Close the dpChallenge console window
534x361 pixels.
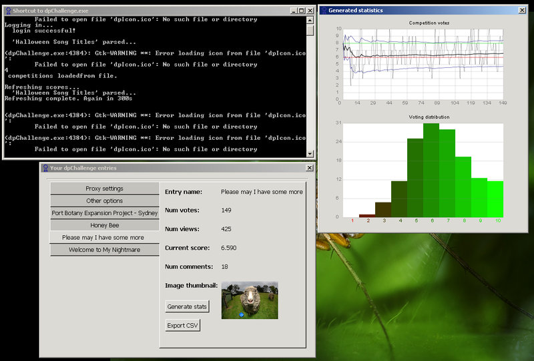click(x=310, y=11)
